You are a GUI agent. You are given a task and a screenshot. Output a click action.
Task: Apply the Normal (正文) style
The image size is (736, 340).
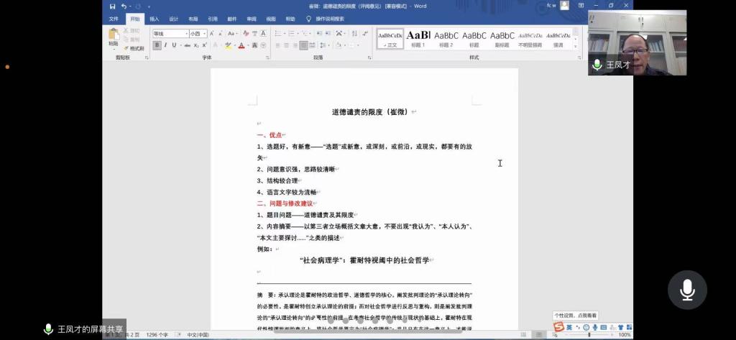click(x=390, y=39)
